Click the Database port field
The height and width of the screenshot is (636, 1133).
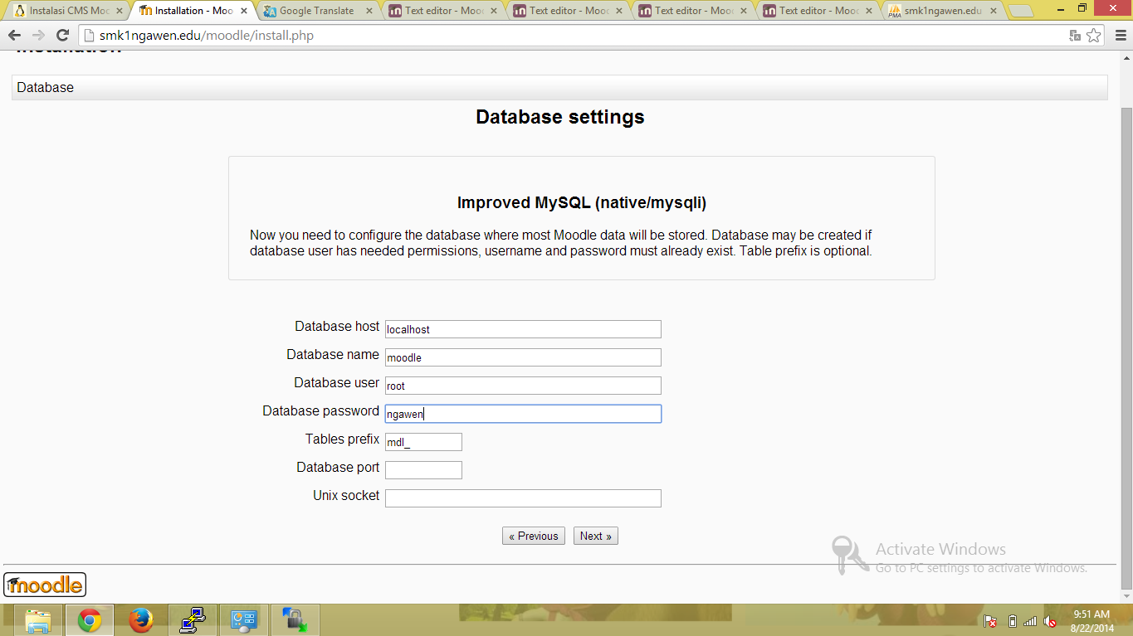click(423, 470)
